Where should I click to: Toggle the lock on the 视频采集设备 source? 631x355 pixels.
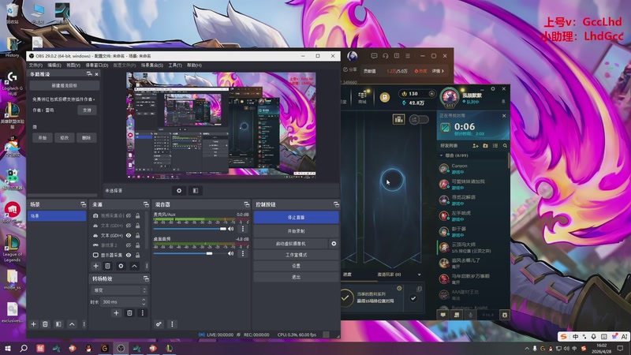tap(137, 215)
